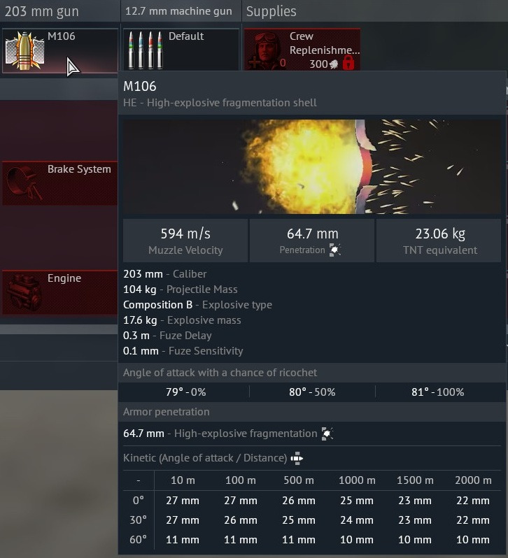
Task: Click 26 mm cell at 30°, 100 m
Action: (x=241, y=520)
